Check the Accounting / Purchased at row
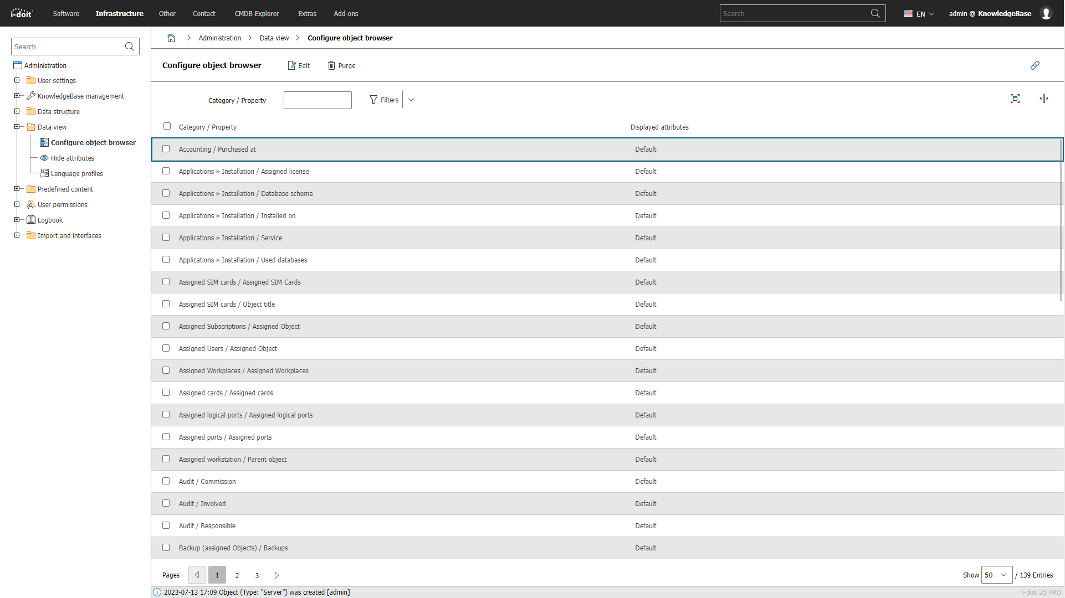The image size is (1065, 598). (x=166, y=149)
